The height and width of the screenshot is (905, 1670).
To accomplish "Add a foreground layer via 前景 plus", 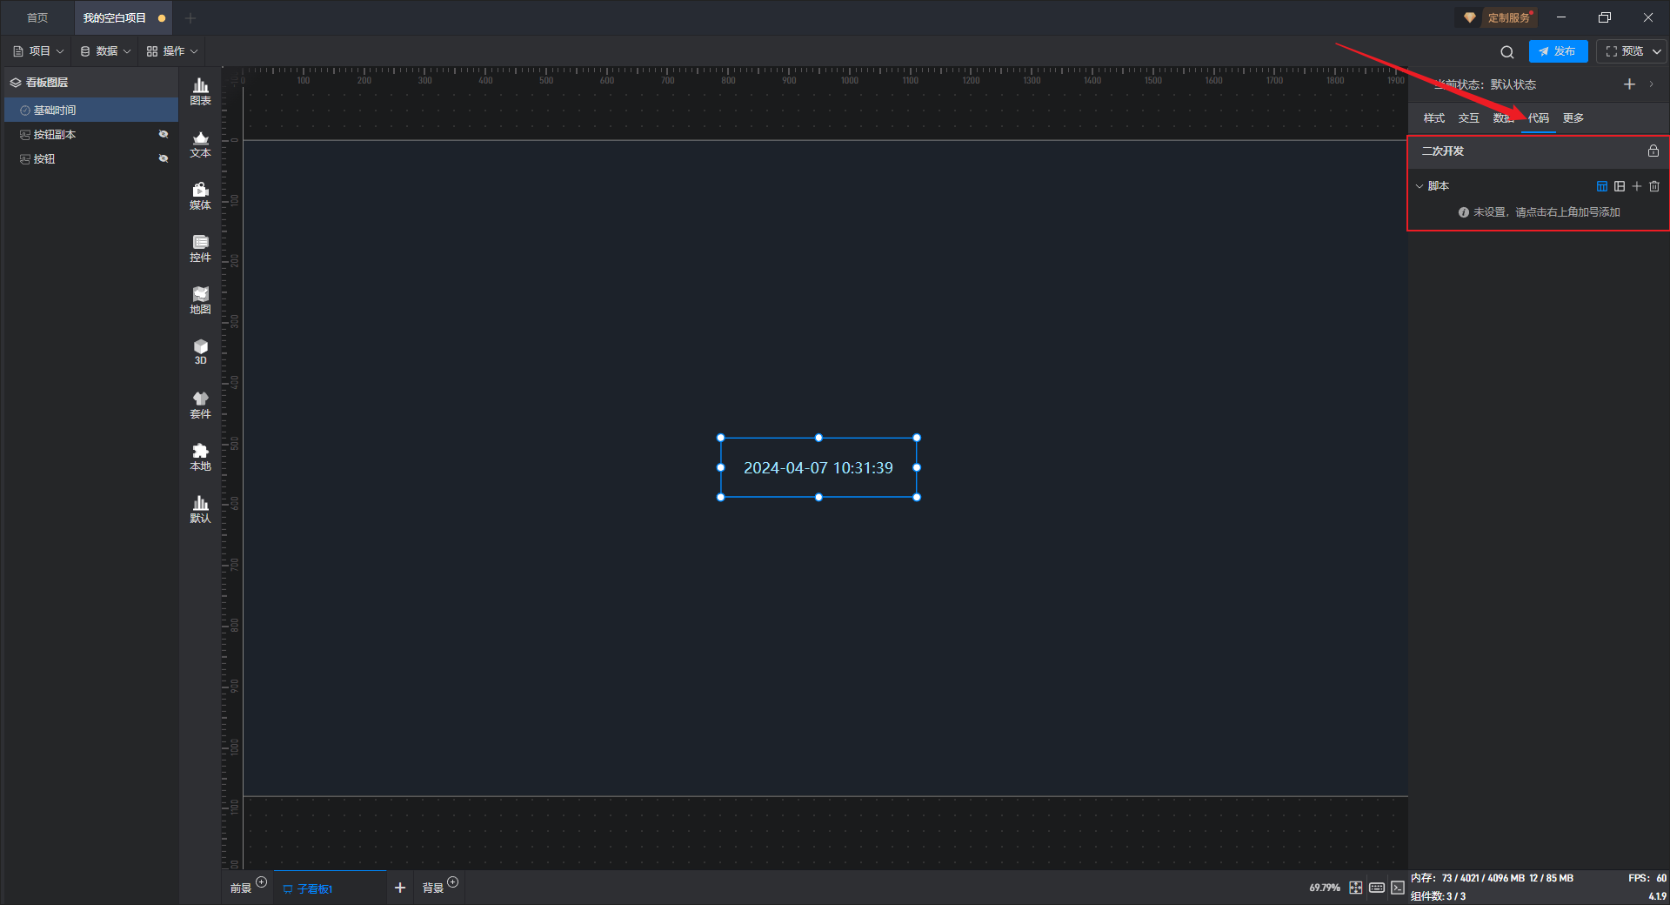I will [261, 882].
